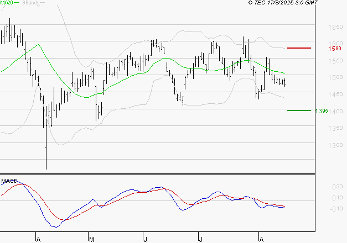Click the M month label on time axis
The image size is (347, 243).
[x=91, y=240]
